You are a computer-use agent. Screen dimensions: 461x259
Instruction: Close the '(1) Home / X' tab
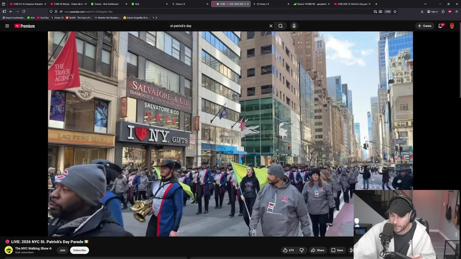tap(288, 4)
